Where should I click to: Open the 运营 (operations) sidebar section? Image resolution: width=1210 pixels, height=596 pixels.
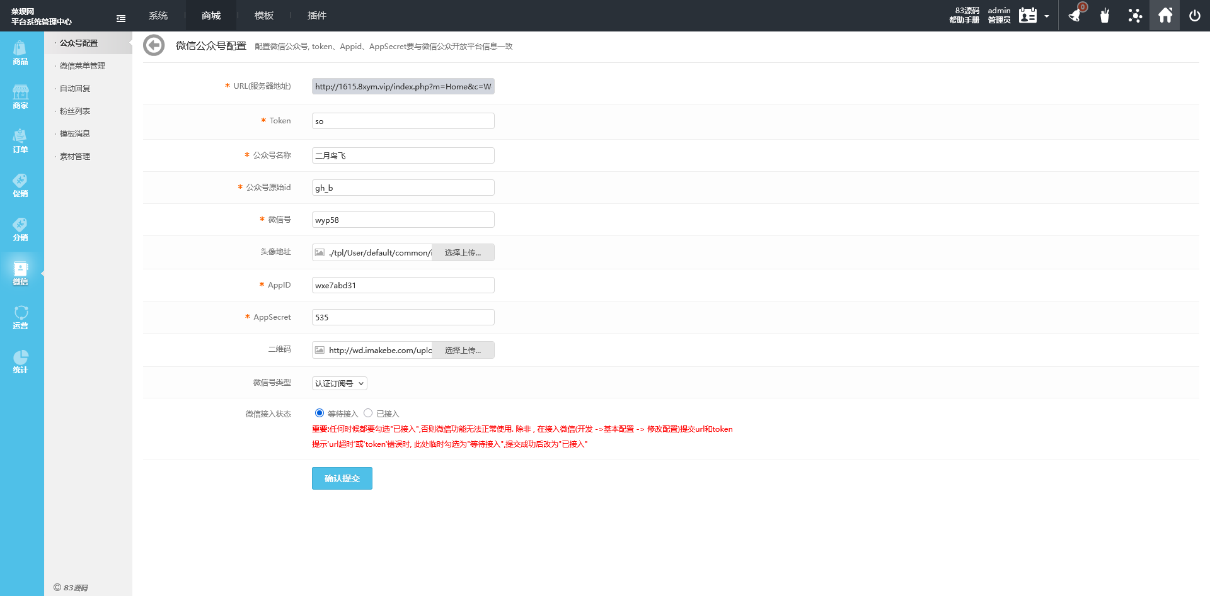pos(20,317)
